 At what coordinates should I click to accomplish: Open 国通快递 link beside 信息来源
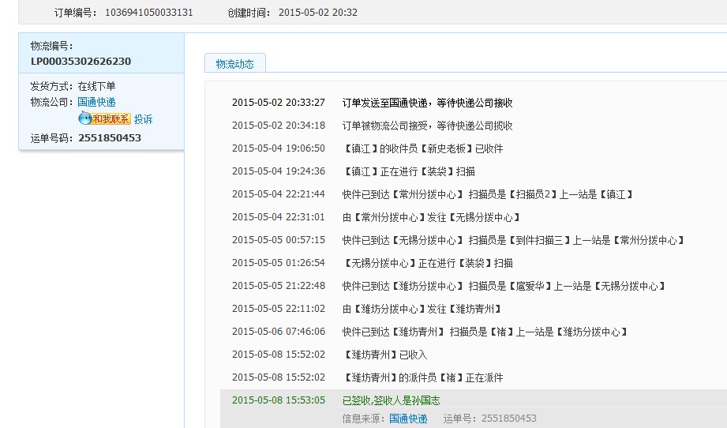(408, 419)
